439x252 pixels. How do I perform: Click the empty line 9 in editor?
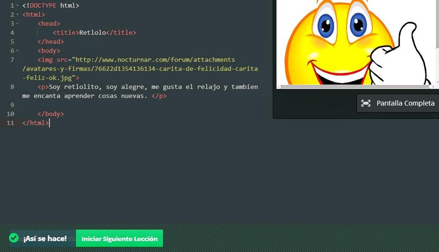coord(140,105)
